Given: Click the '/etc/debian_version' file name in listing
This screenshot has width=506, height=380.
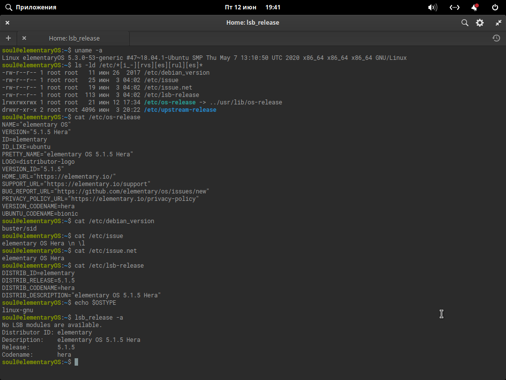Looking at the screenshot, I should 177,72.
